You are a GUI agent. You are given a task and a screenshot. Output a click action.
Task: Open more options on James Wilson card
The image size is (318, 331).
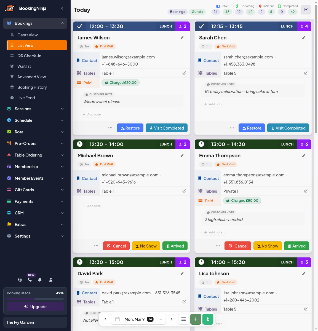[110, 128]
